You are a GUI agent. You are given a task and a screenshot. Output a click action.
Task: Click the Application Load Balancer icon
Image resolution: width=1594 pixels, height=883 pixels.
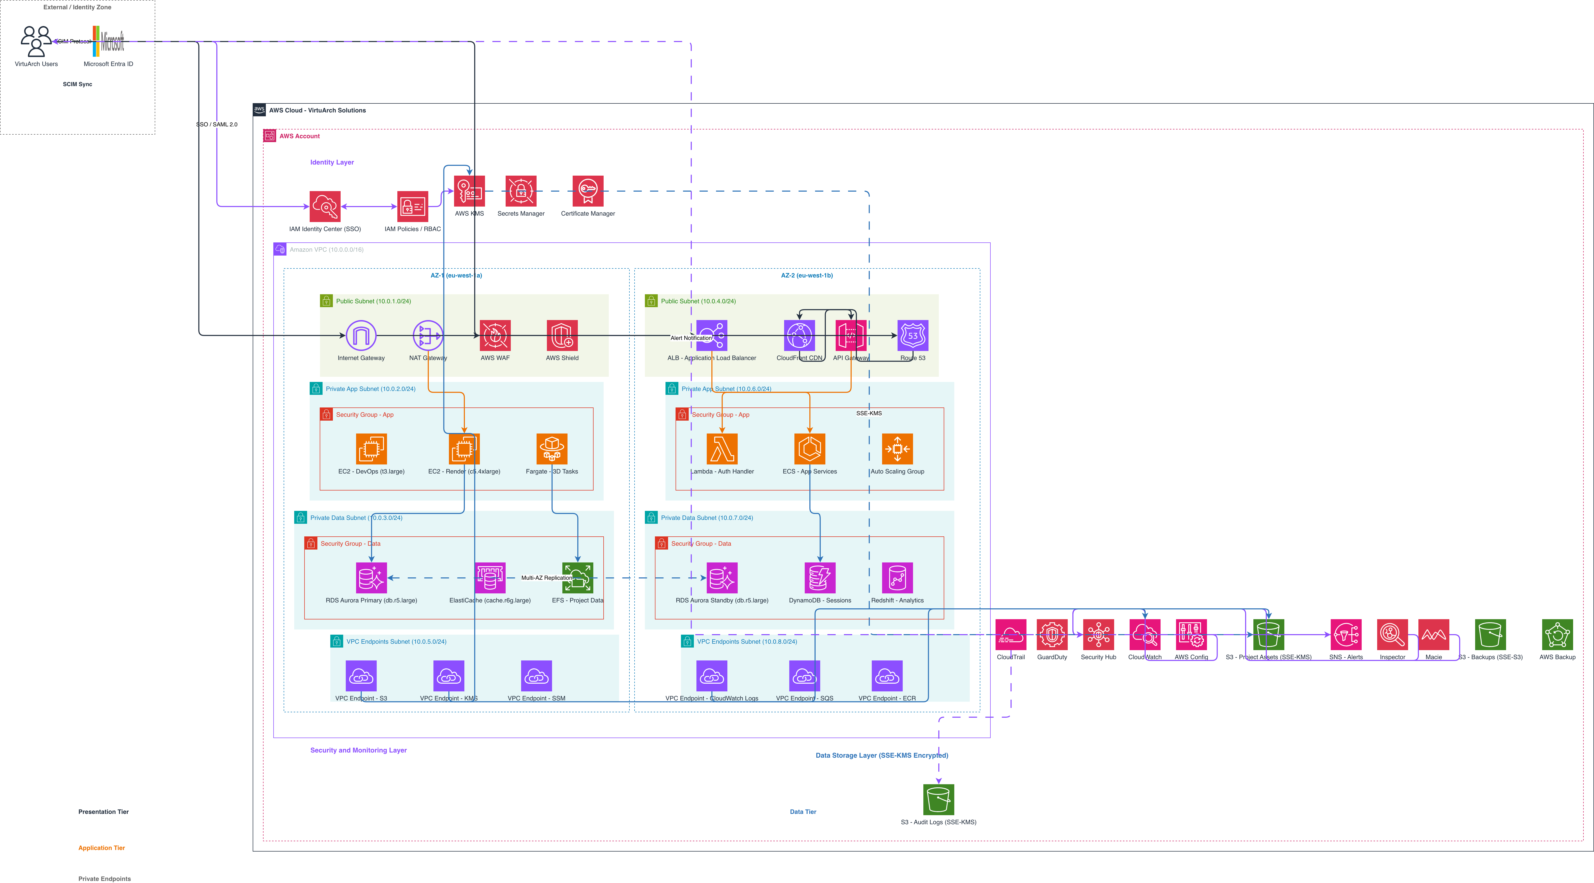pos(712,335)
